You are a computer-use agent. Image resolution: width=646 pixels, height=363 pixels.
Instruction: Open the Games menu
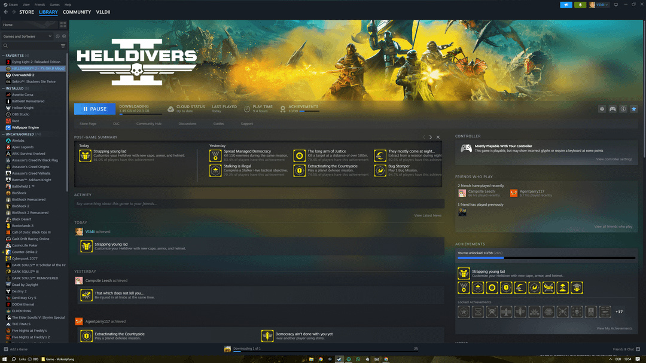(54, 5)
